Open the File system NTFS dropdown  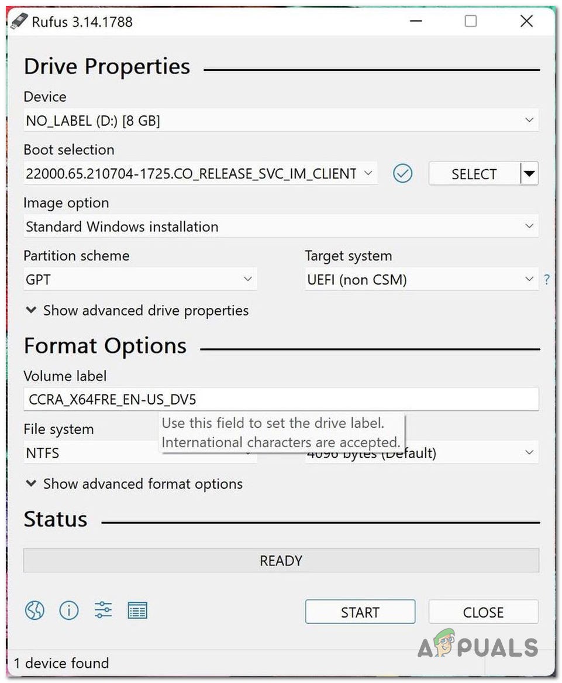coord(140,452)
